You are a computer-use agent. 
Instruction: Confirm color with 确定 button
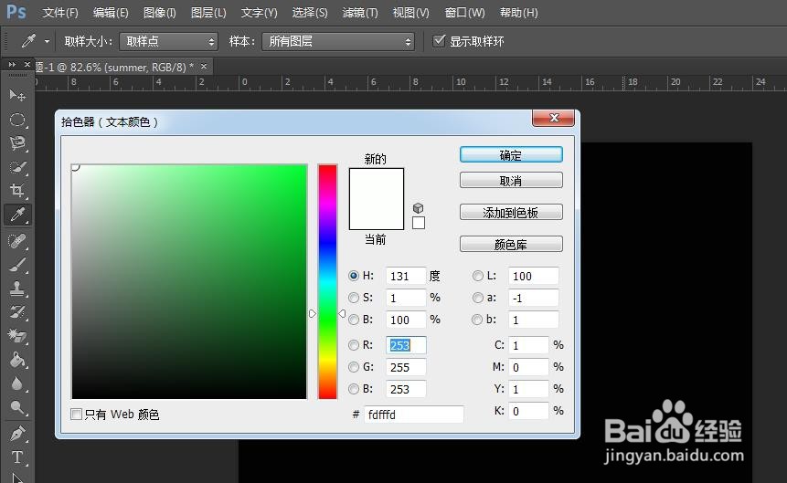point(511,154)
